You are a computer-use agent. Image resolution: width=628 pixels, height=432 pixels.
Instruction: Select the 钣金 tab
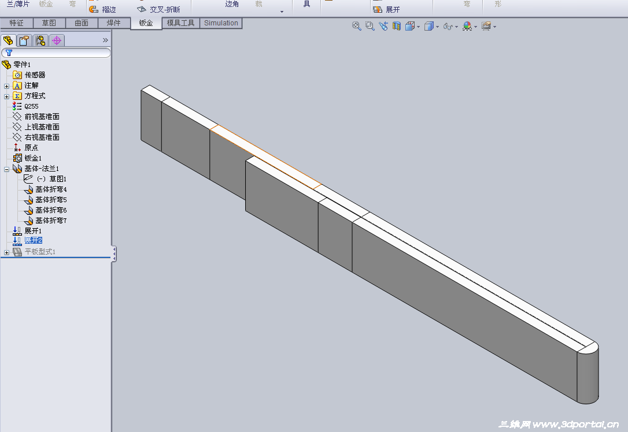click(146, 23)
